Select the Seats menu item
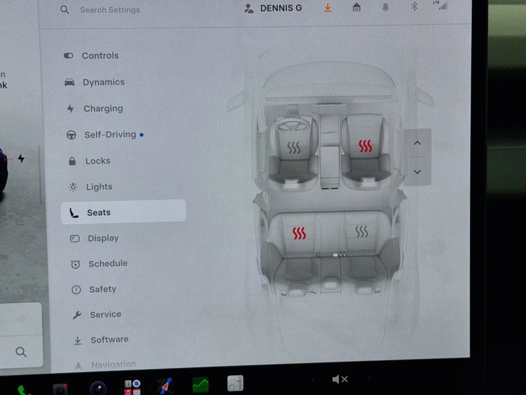 123,212
